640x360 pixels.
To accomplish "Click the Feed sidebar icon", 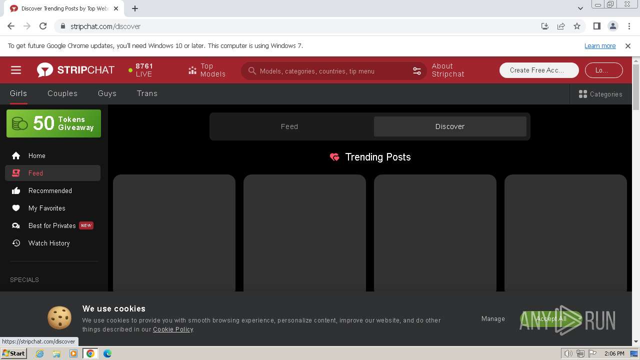I will pos(16,173).
